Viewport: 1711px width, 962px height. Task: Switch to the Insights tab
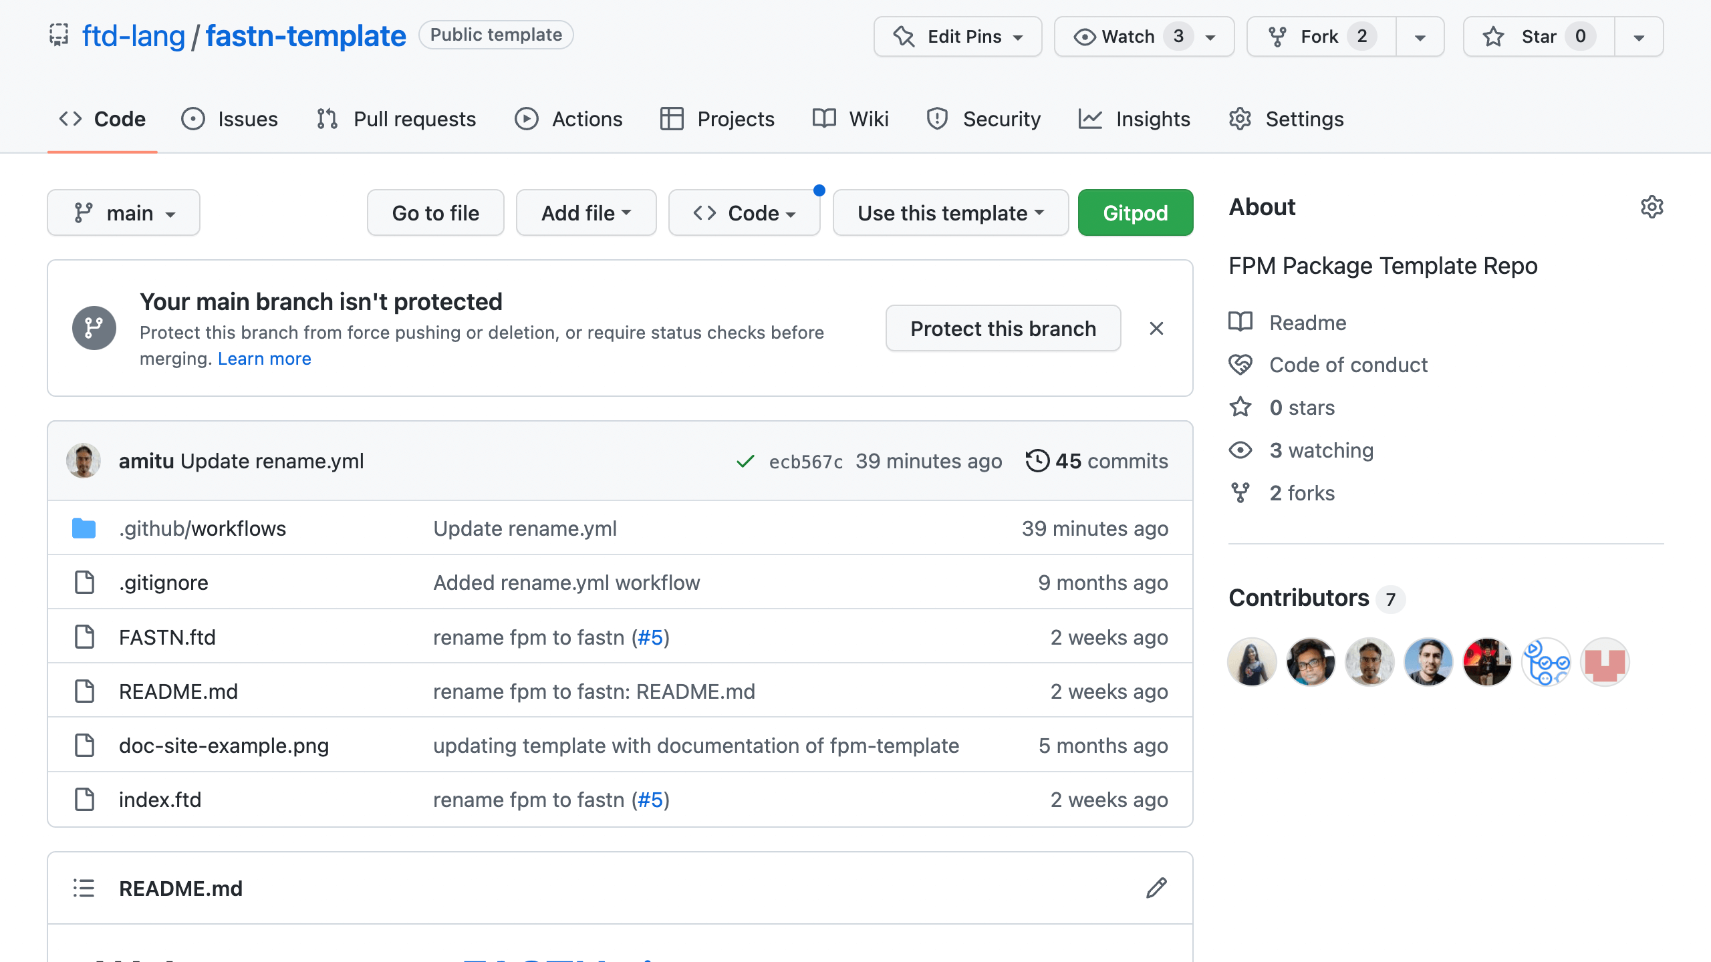(1134, 119)
